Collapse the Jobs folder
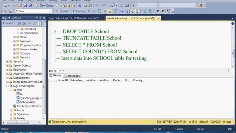Viewport: 236px width, 133px height. click(11, 90)
